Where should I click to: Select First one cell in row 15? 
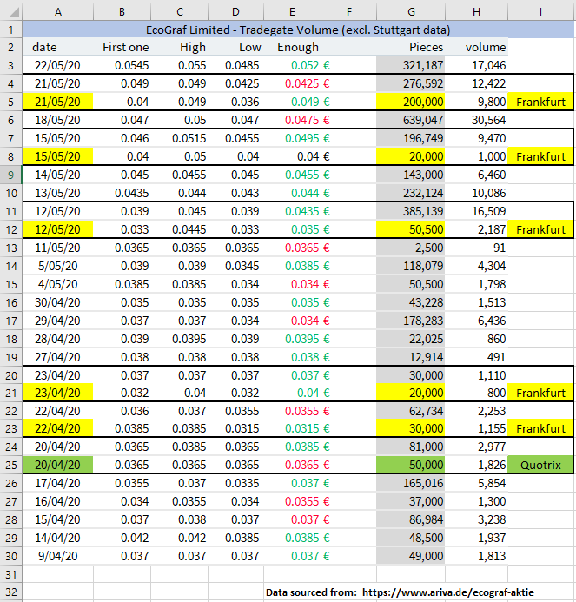[122, 284]
